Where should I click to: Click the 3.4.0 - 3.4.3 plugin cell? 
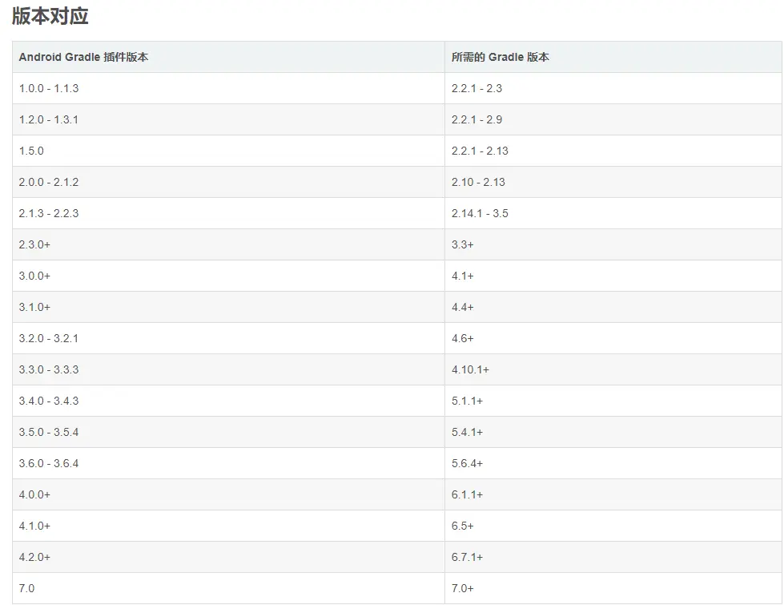pos(49,401)
